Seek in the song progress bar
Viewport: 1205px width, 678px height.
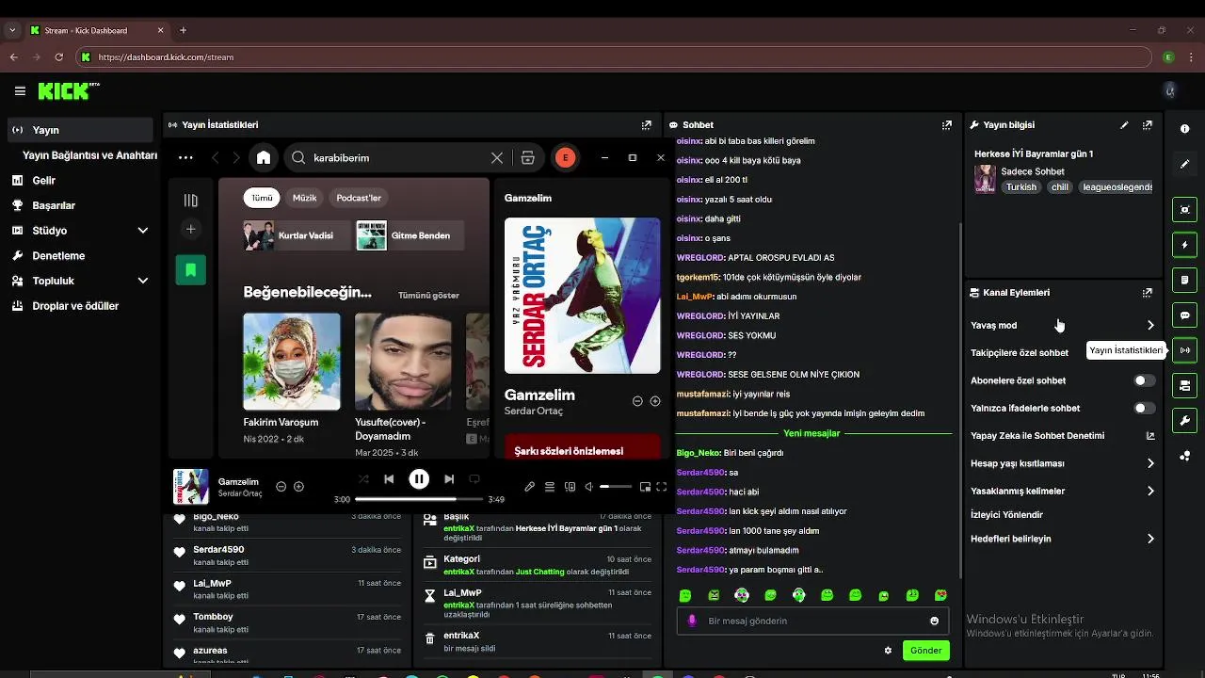tap(419, 499)
